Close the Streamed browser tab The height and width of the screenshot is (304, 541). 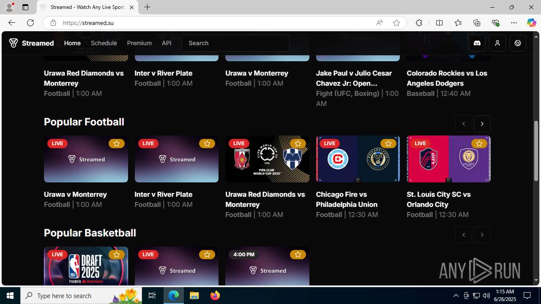(131, 7)
